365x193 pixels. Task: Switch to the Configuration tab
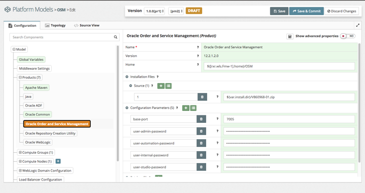(x=22, y=25)
